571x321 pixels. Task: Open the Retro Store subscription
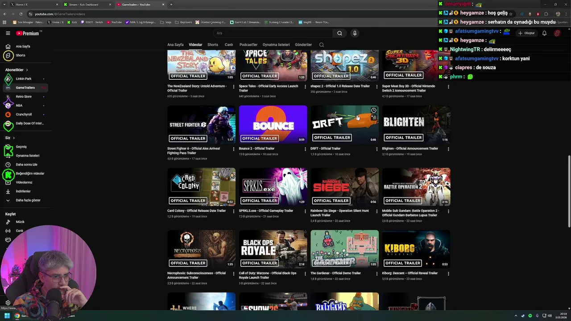pos(25,97)
